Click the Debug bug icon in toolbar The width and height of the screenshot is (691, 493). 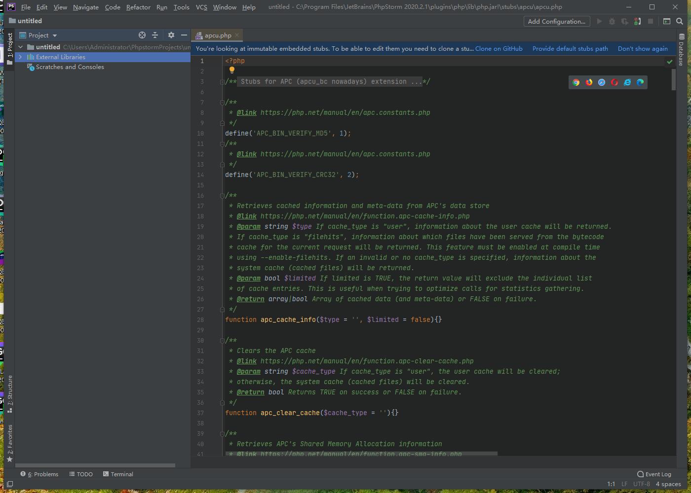(x=612, y=21)
